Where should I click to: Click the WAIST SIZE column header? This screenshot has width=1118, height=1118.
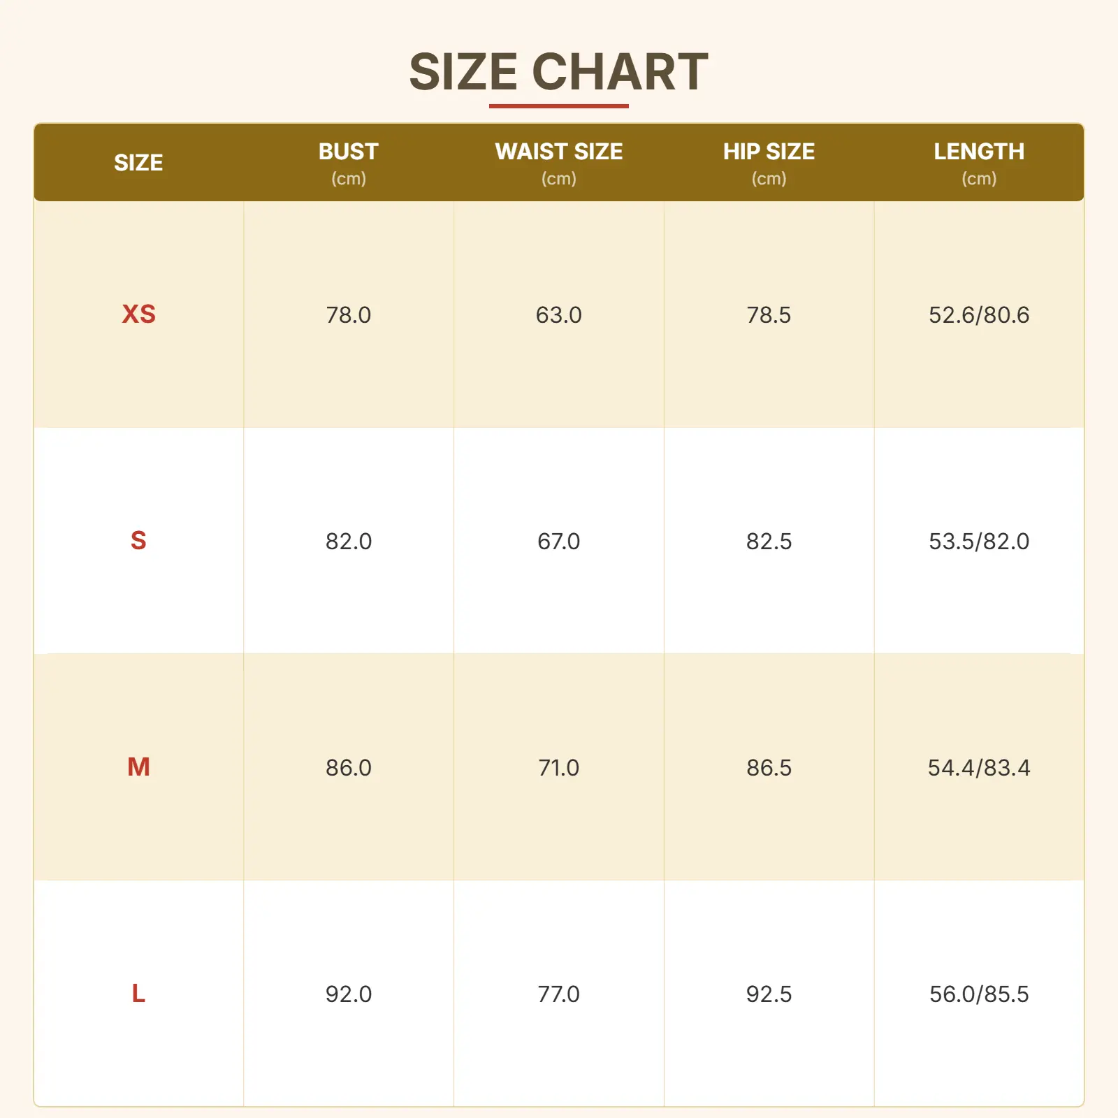pos(559,152)
